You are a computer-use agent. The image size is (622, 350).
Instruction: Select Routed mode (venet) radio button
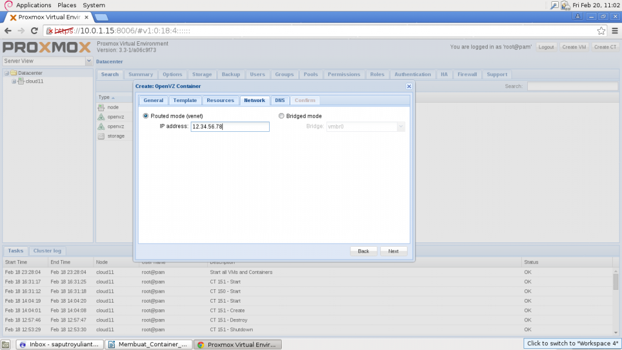(x=146, y=116)
